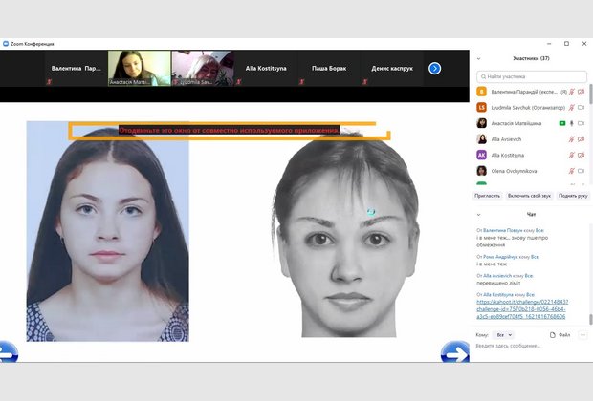The height and width of the screenshot is (401, 593).
Task: Select Olena Ovchynnikova in the participants list
Action: (518, 171)
